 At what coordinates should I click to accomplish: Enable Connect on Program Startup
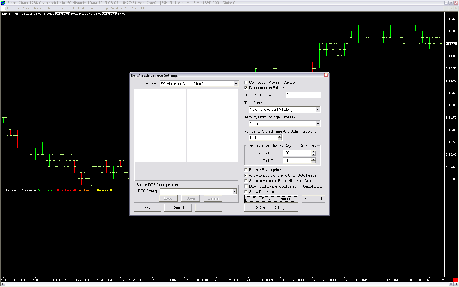click(246, 82)
